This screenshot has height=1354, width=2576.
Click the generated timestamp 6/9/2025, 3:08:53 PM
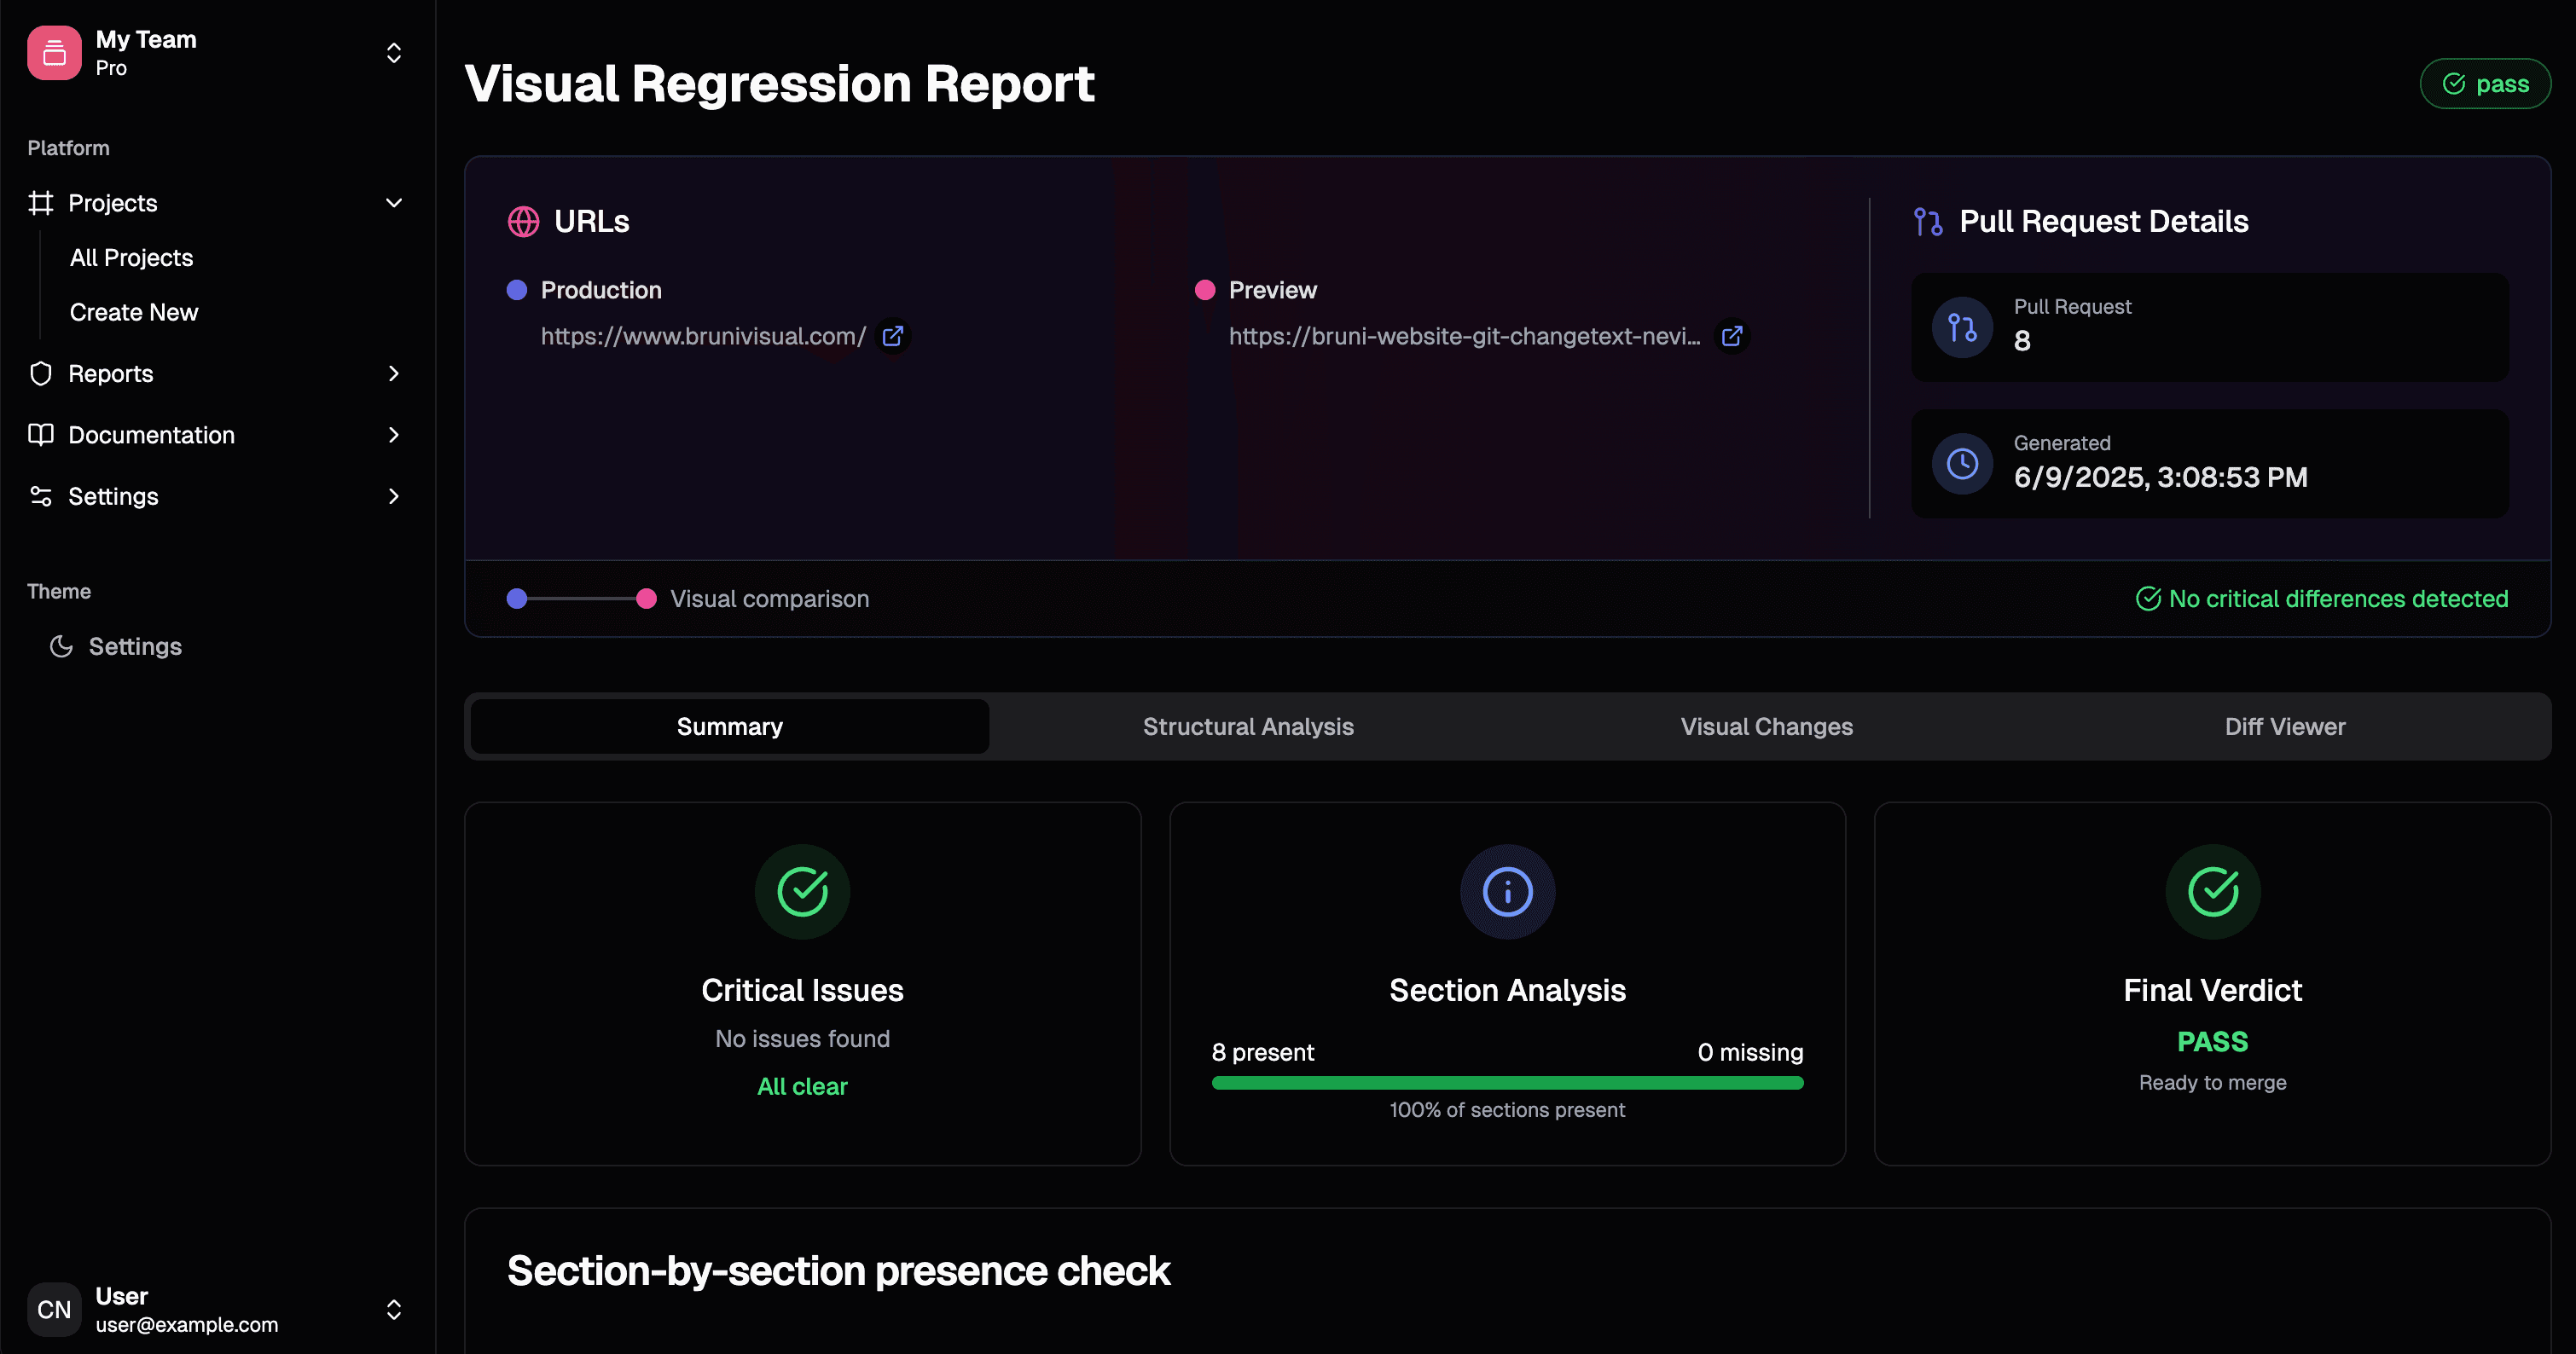click(2160, 477)
